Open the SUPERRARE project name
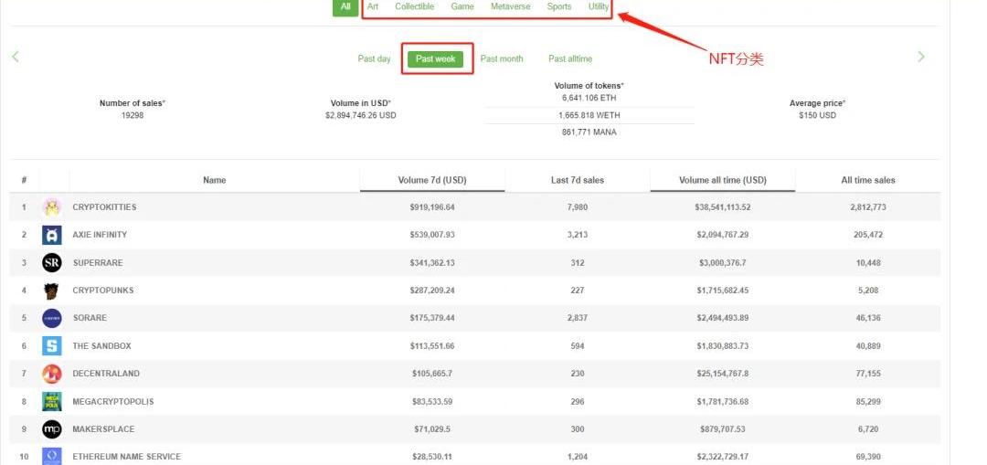This screenshot has height=465, width=987. pos(98,262)
